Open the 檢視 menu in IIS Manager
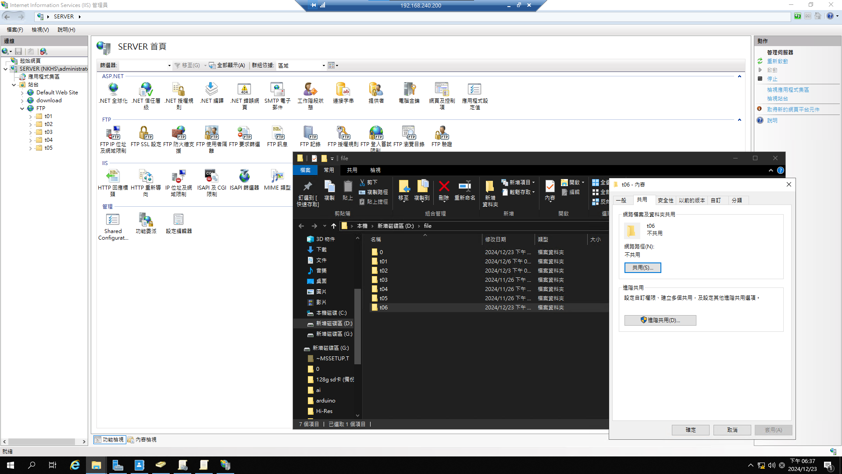Image resolution: width=842 pixels, height=474 pixels. point(40,29)
